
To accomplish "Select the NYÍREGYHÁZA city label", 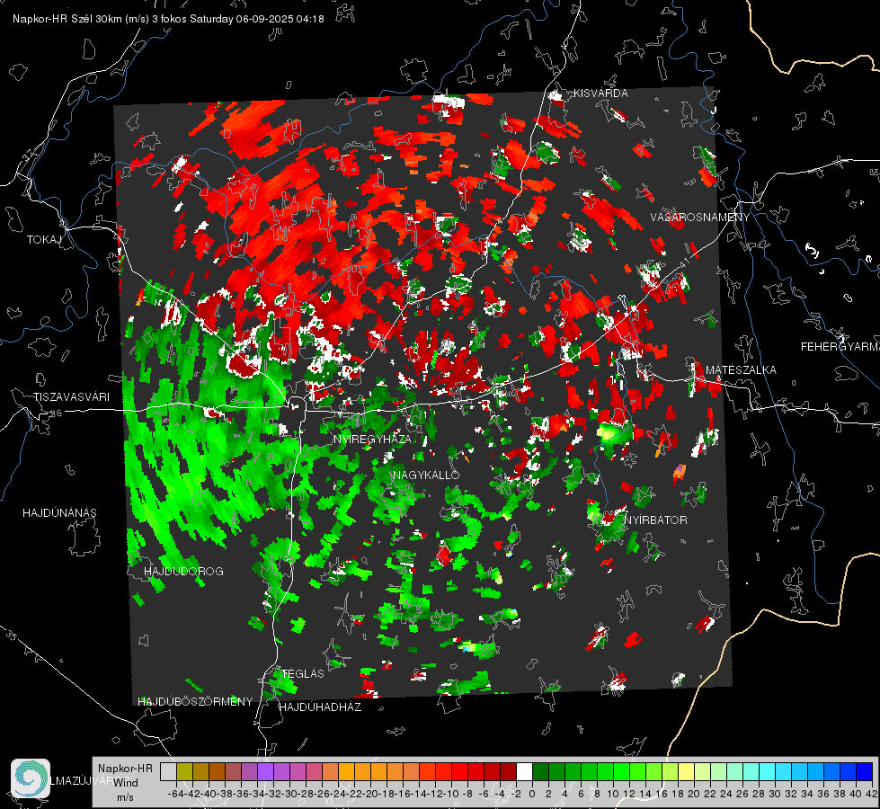I will 372,439.
